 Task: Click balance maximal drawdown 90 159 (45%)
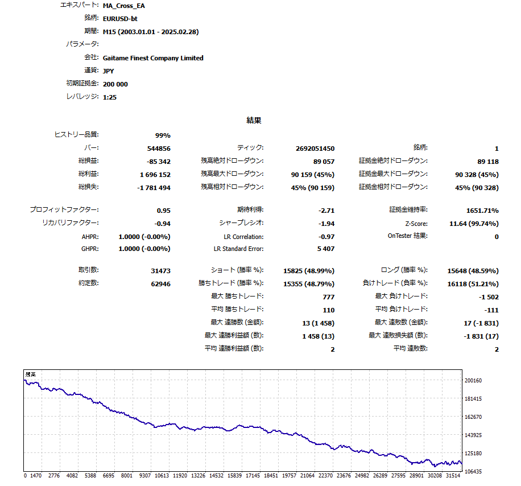pos(313,175)
